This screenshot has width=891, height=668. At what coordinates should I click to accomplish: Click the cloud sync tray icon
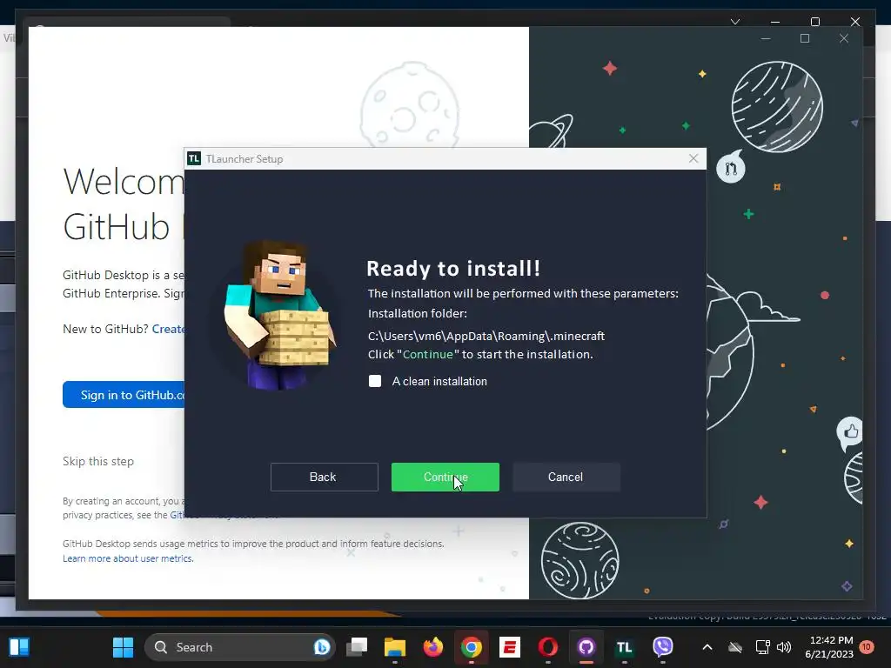735,647
